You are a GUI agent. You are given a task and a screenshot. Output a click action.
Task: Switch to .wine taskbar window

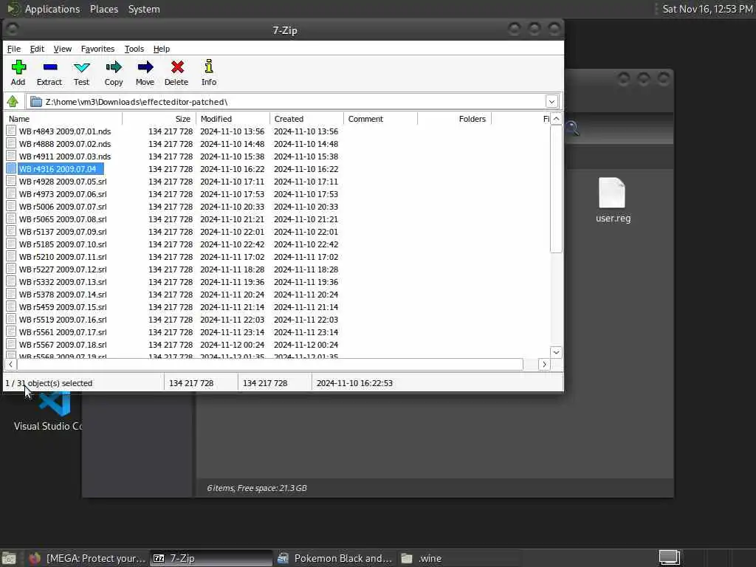[458, 558]
